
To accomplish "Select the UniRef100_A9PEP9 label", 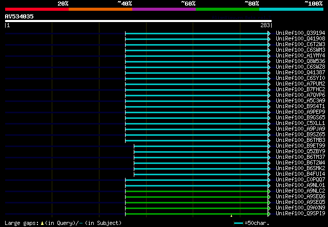I will coord(300,112).
